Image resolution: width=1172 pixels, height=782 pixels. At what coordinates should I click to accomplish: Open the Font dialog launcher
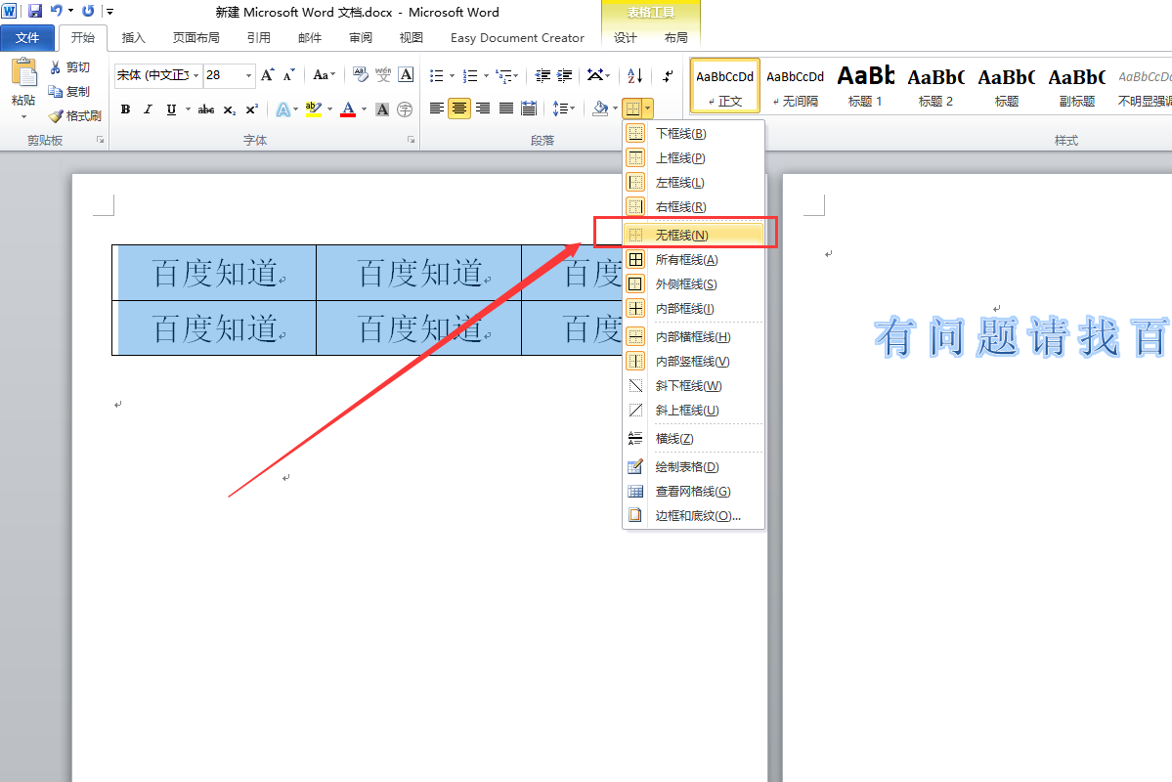pyautogui.click(x=411, y=140)
